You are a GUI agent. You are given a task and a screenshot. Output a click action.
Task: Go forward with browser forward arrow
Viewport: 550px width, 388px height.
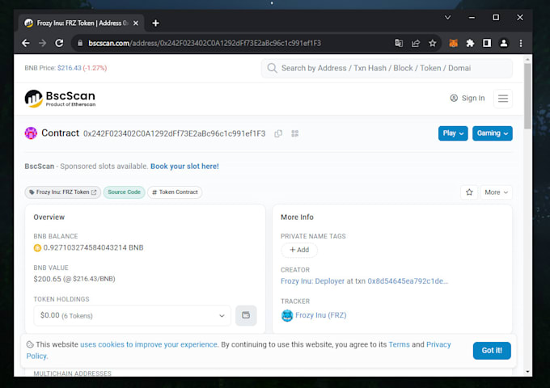42,43
